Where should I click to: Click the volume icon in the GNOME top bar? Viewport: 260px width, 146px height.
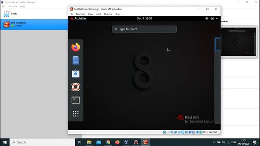[x=207, y=19]
